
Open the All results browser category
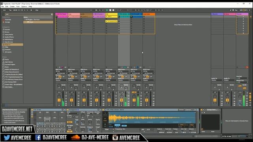pos(8,52)
